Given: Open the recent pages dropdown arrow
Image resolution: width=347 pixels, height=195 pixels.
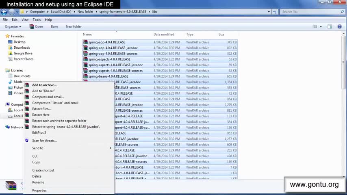Looking at the screenshot, I should coord(17,12).
